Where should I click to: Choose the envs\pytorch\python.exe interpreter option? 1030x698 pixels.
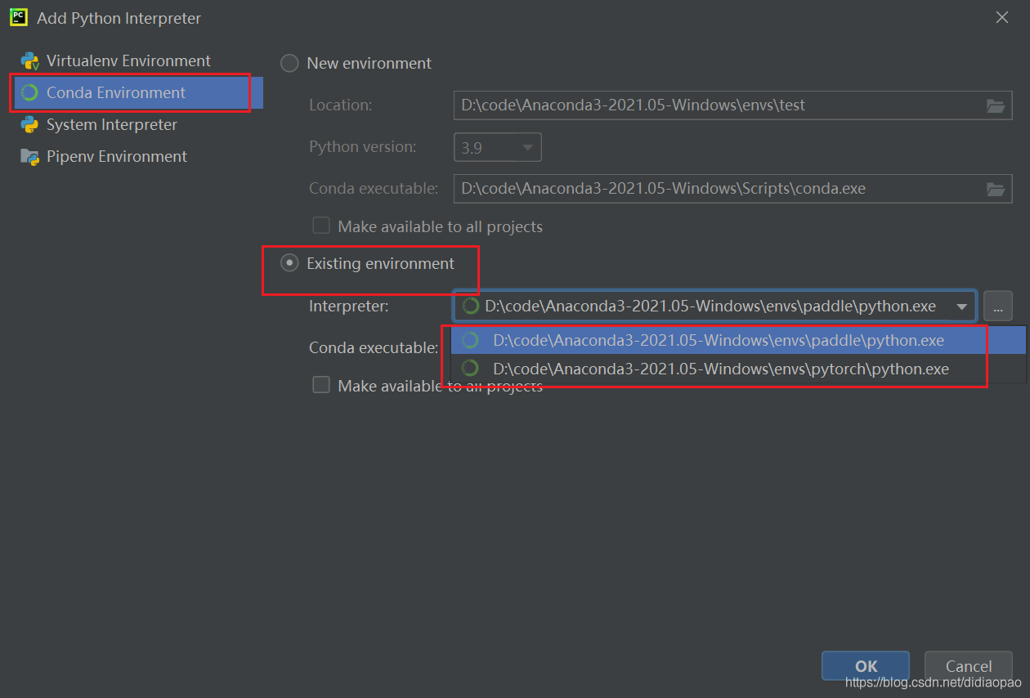[x=720, y=369]
